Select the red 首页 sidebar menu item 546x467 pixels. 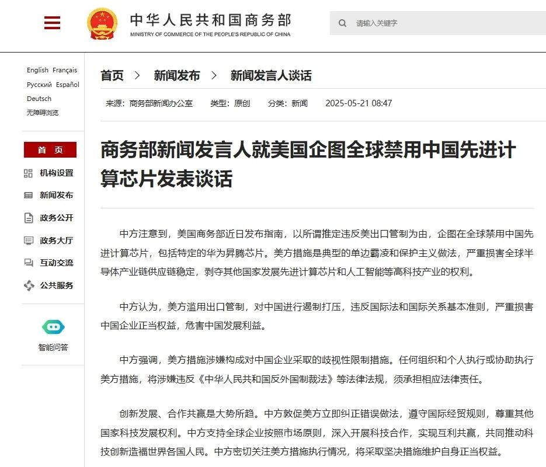(50, 149)
